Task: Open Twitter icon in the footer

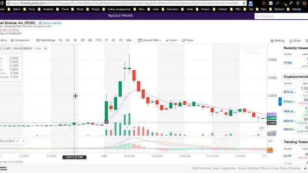Action: coord(305,169)
